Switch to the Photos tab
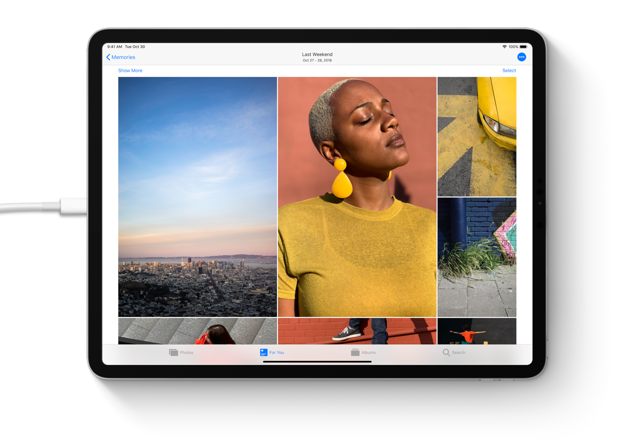Screen dimensions: 635x443 (x=181, y=353)
